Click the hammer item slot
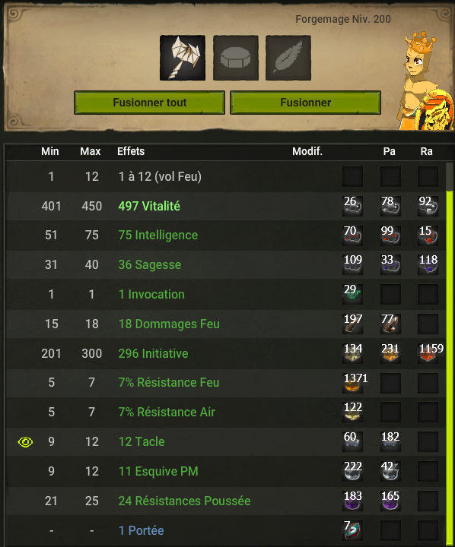 click(x=183, y=58)
